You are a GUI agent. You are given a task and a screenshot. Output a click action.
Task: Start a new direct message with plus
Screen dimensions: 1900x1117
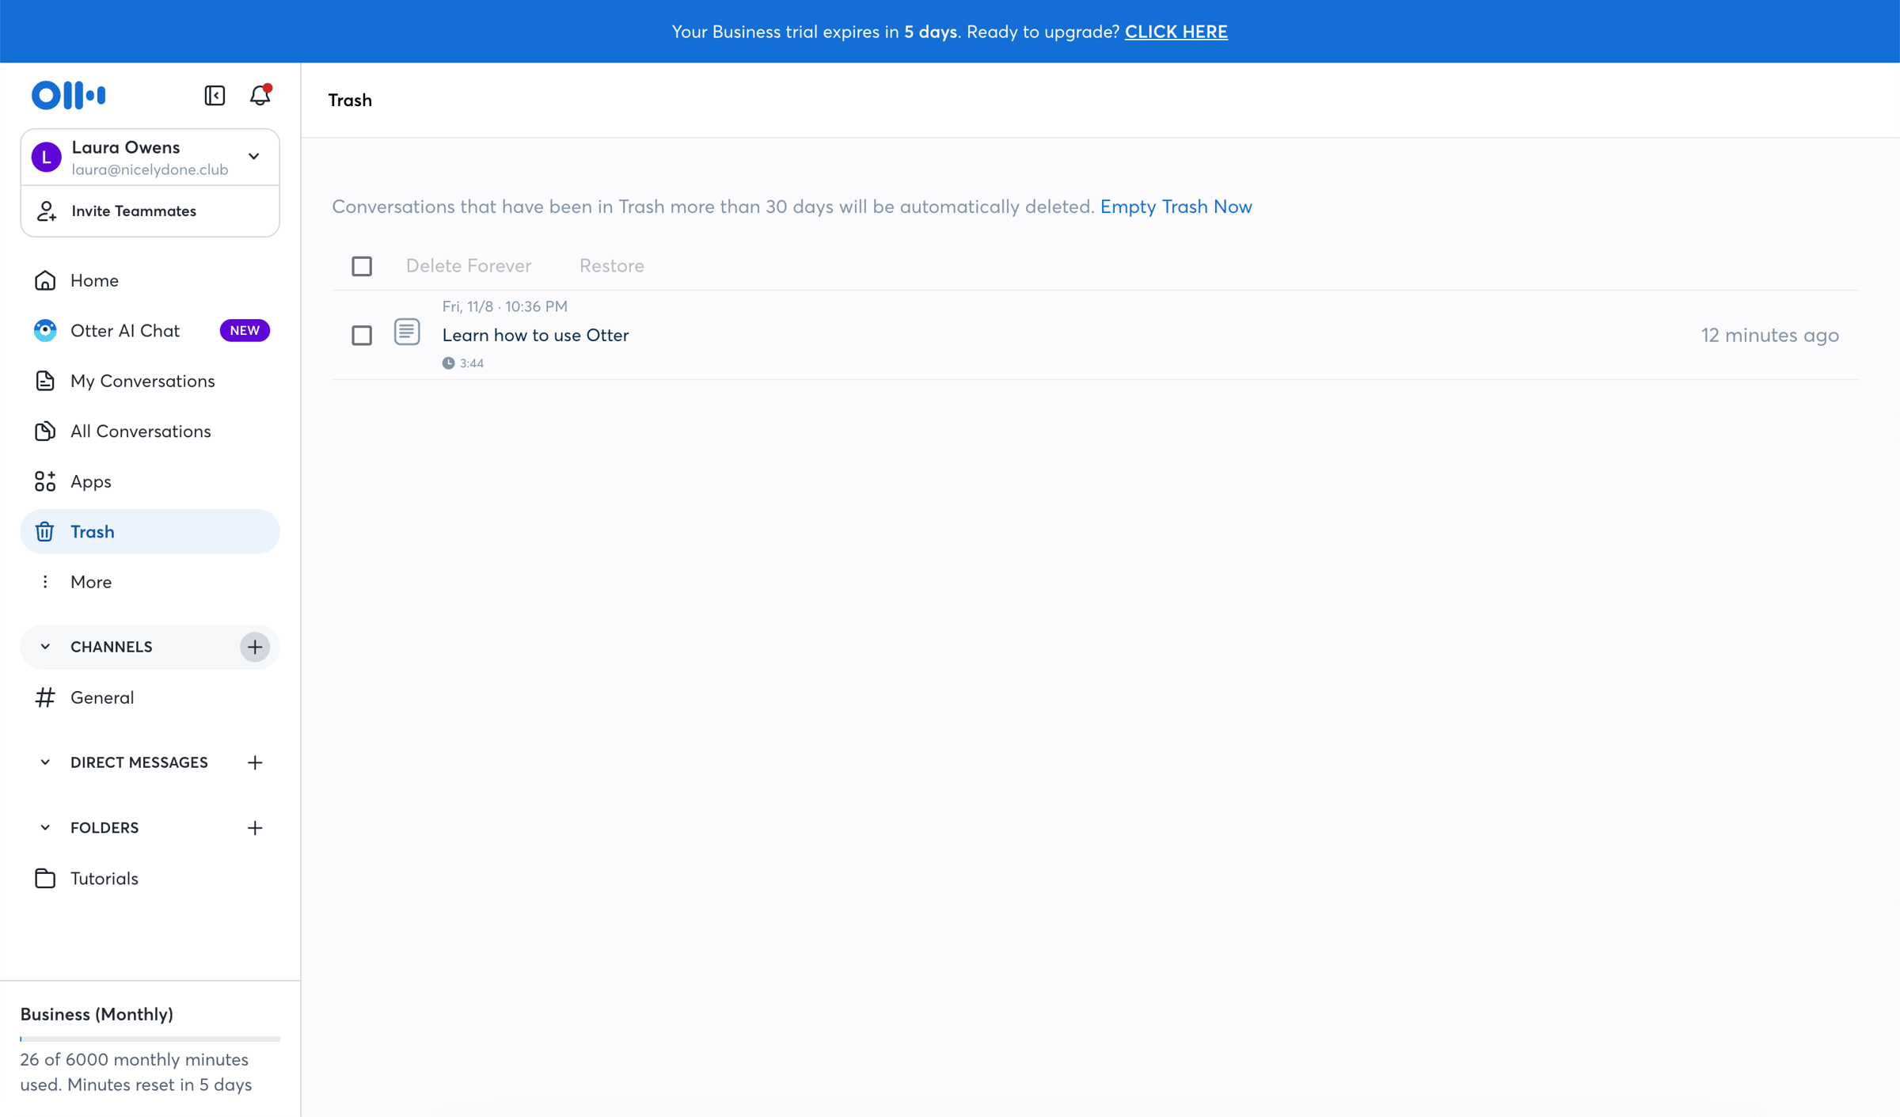pos(255,762)
